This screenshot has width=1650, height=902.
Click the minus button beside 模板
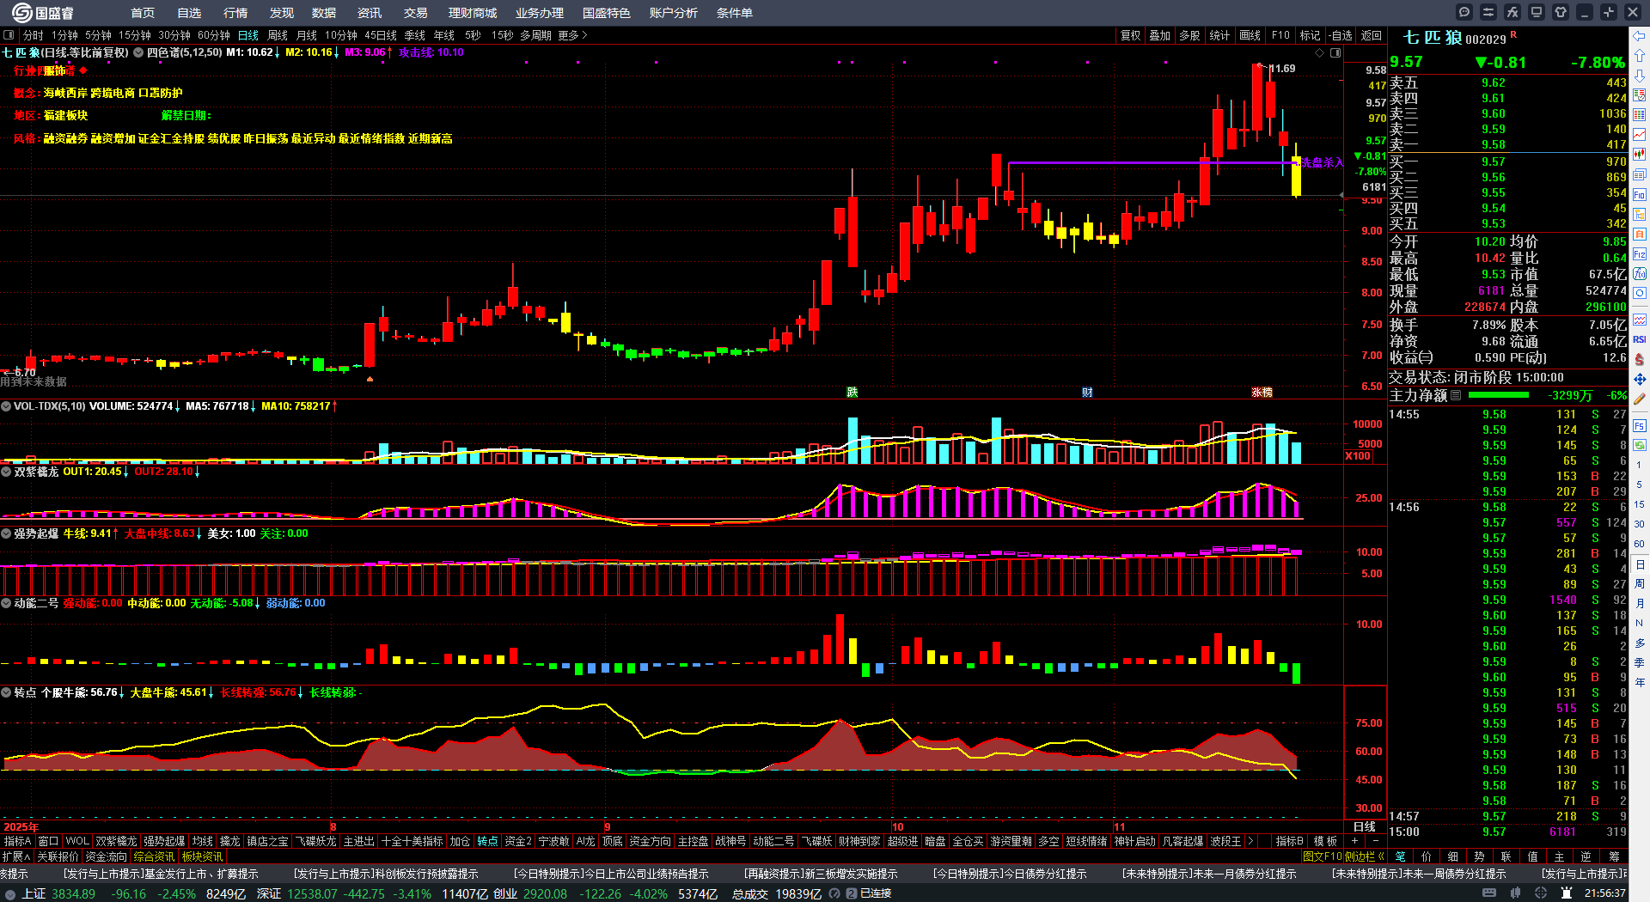(1375, 841)
